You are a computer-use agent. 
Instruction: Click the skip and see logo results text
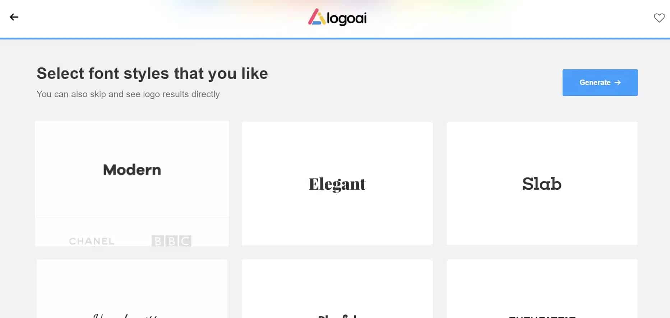tap(128, 94)
